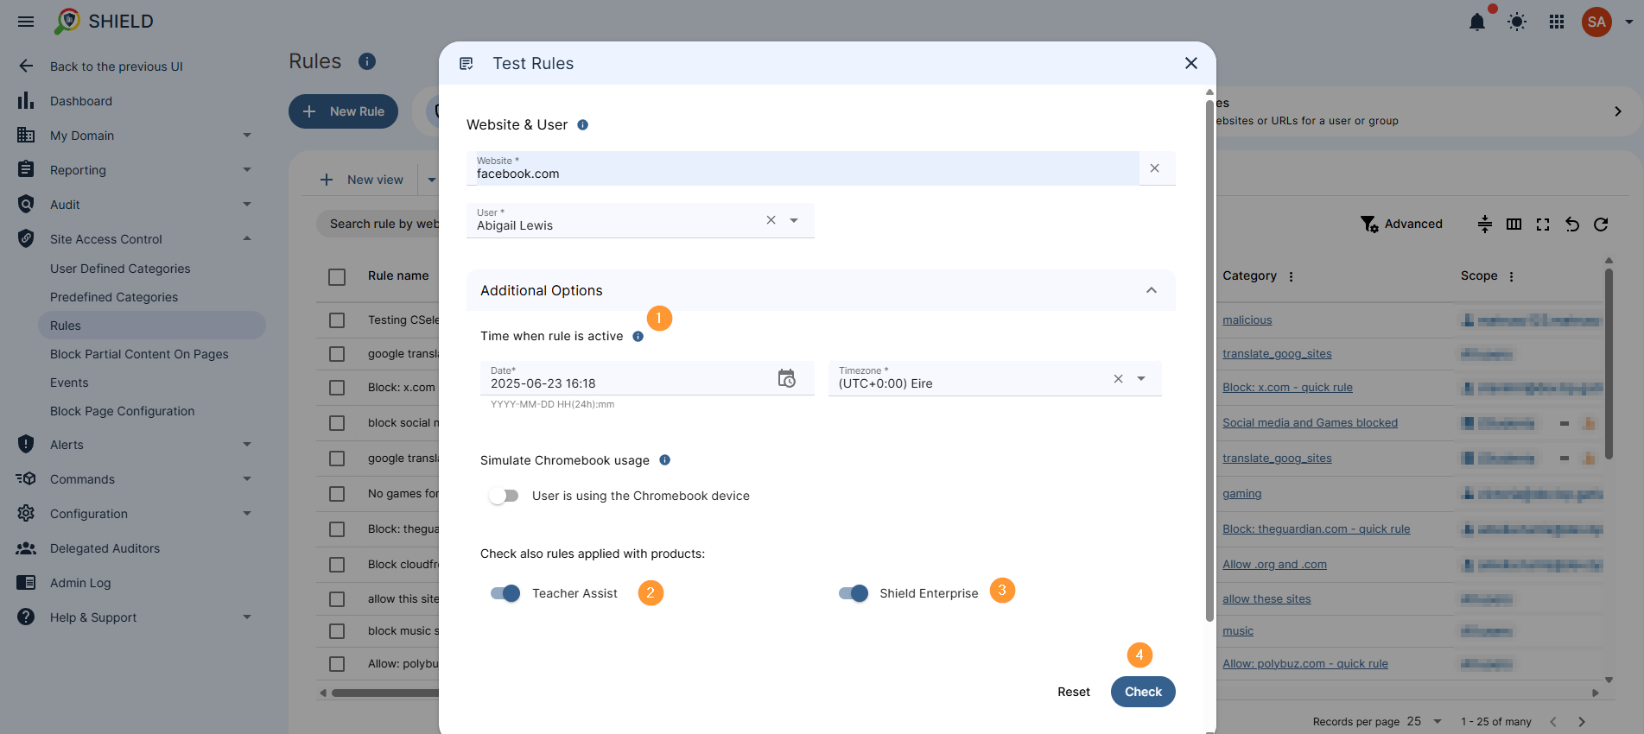Click the undo/reset table icon

click(x=1572, y=224)
